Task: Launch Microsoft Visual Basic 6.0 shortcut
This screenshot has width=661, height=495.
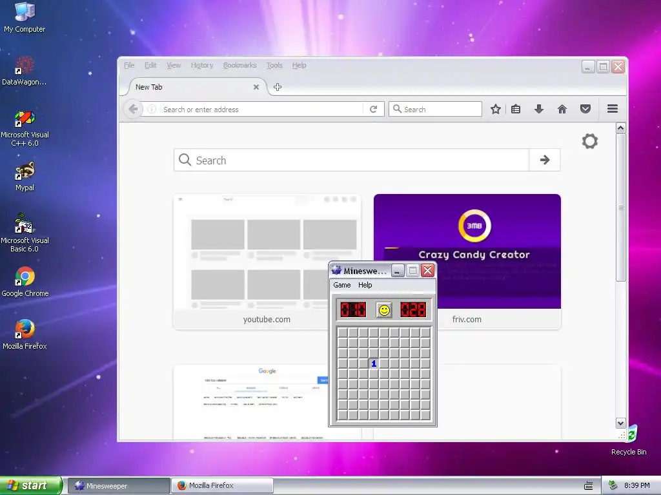Action: (25, 232)
